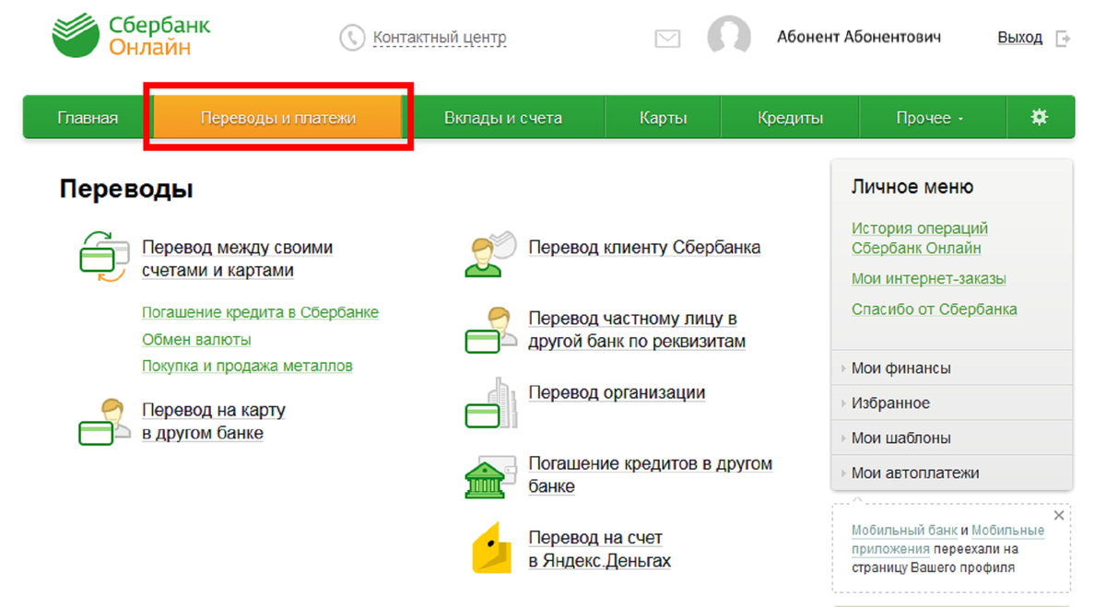Click the icon for Перевод клиенту Сбербанка
The width and height of the screenshot is (1106, 607).
489,253
